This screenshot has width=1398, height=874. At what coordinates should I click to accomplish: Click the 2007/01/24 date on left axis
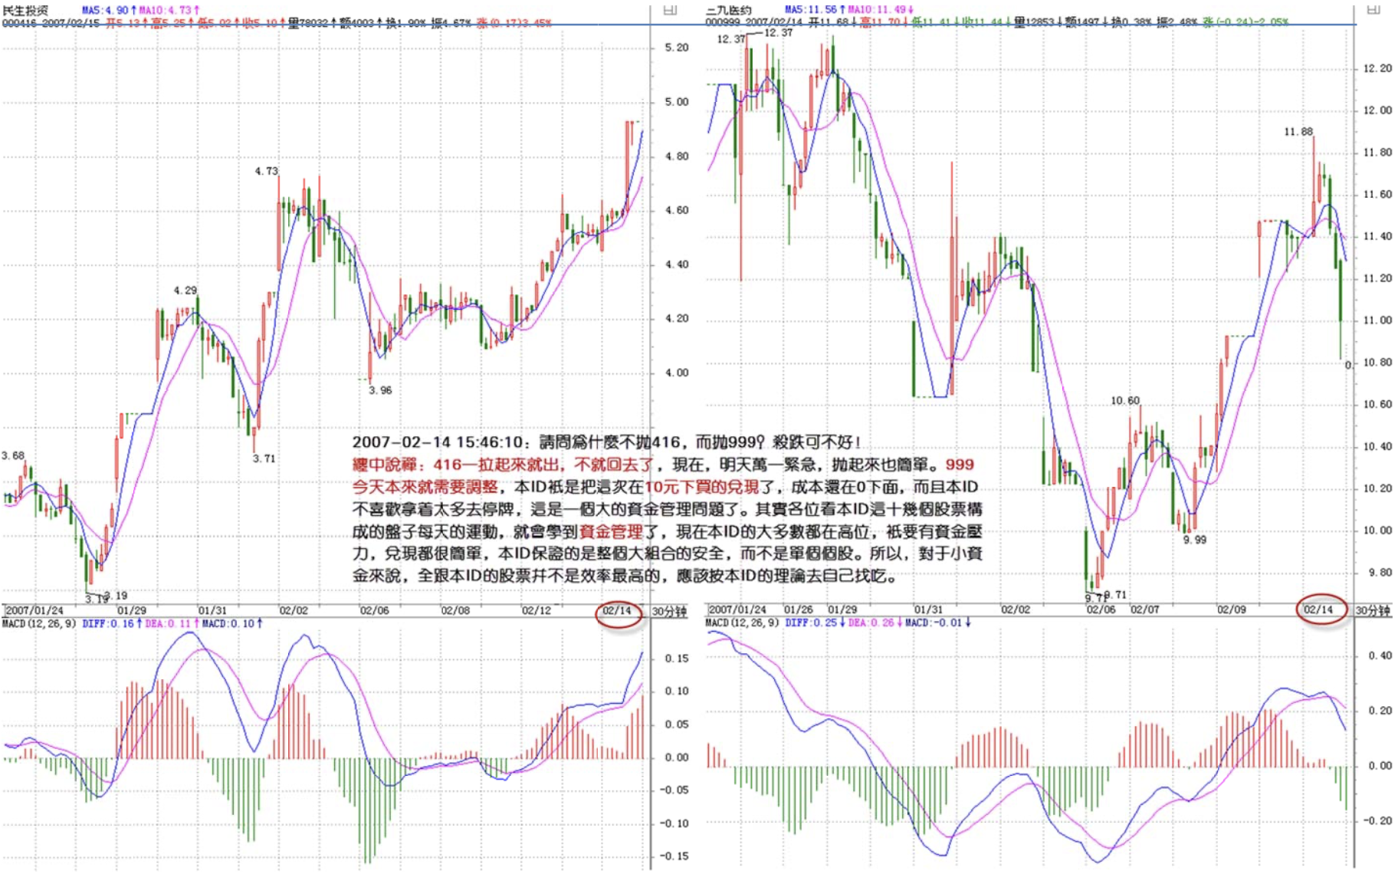click(34, 610)
